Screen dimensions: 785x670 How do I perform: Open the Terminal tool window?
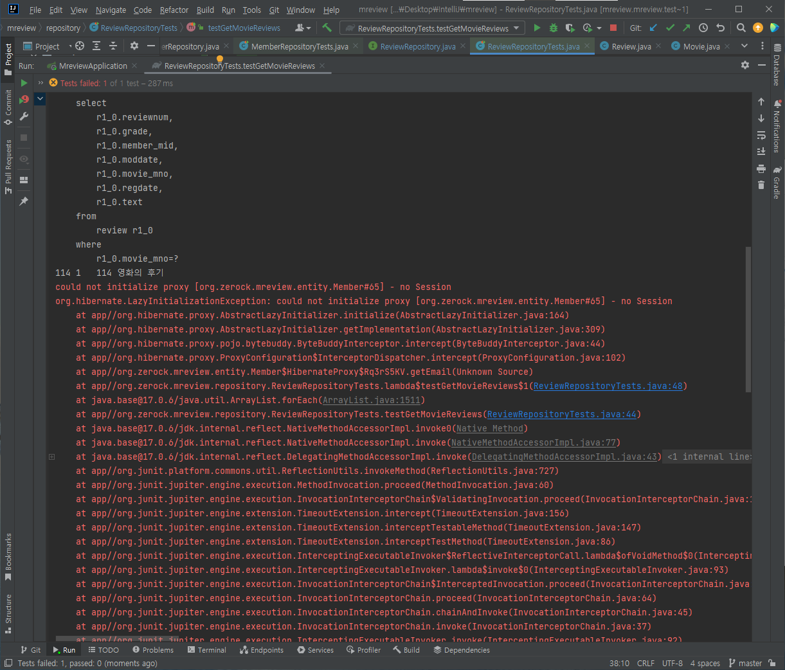[x=207, y=650]
